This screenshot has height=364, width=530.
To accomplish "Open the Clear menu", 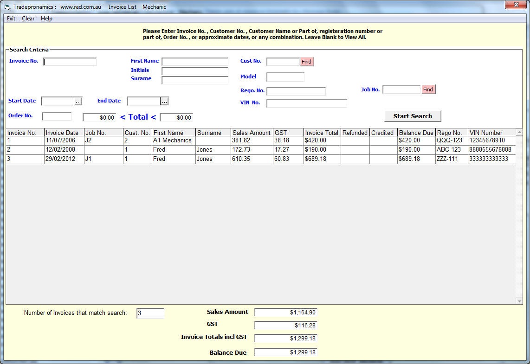I will pos(28,19).
